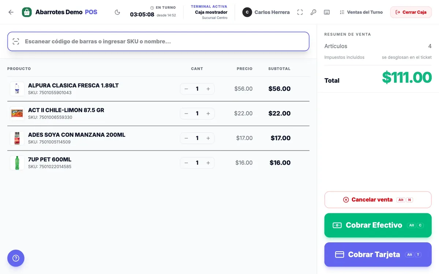This screenshot has height=274, width=439.
Task: Click the $111.00 total amount
Action: [407, 77]
